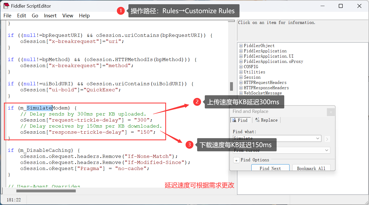Viewport: 369px width, 205px height.
Task: Expand the FiddlerApplication tree node
Action: 241,51
